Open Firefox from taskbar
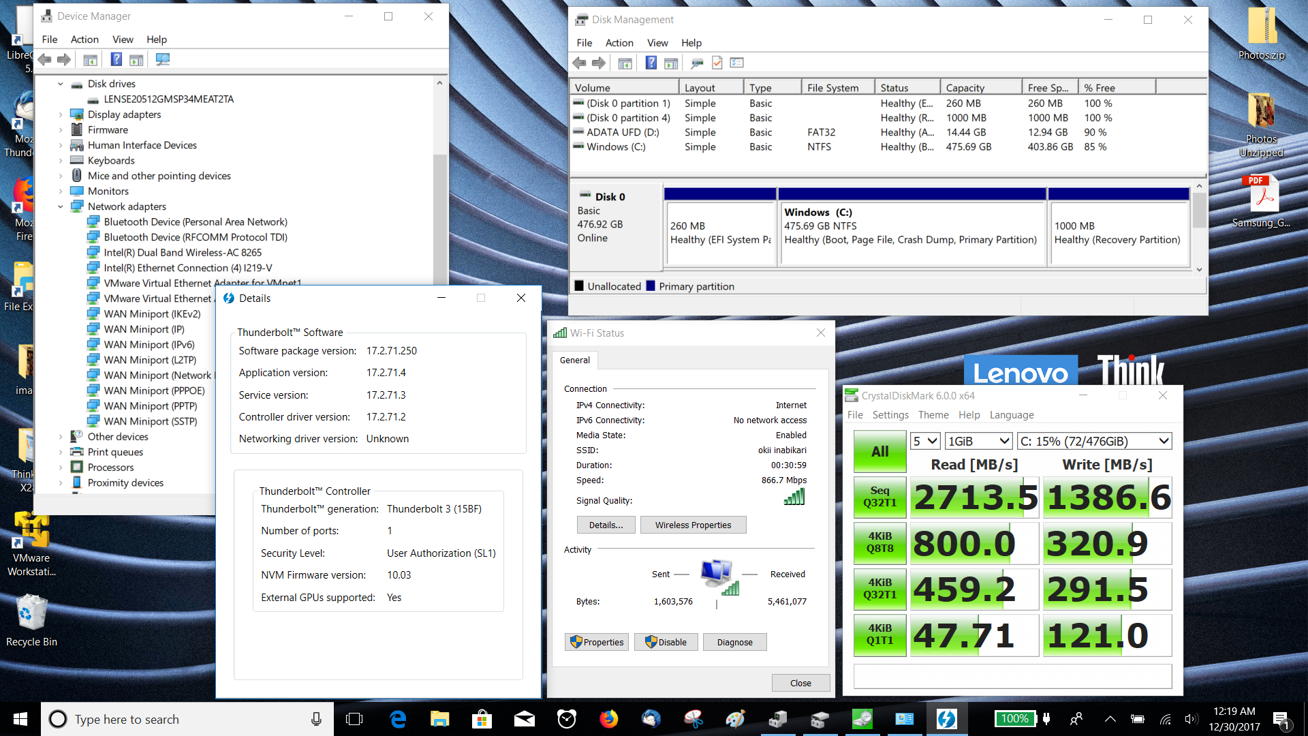1308x736 pixels. [608, 719]
